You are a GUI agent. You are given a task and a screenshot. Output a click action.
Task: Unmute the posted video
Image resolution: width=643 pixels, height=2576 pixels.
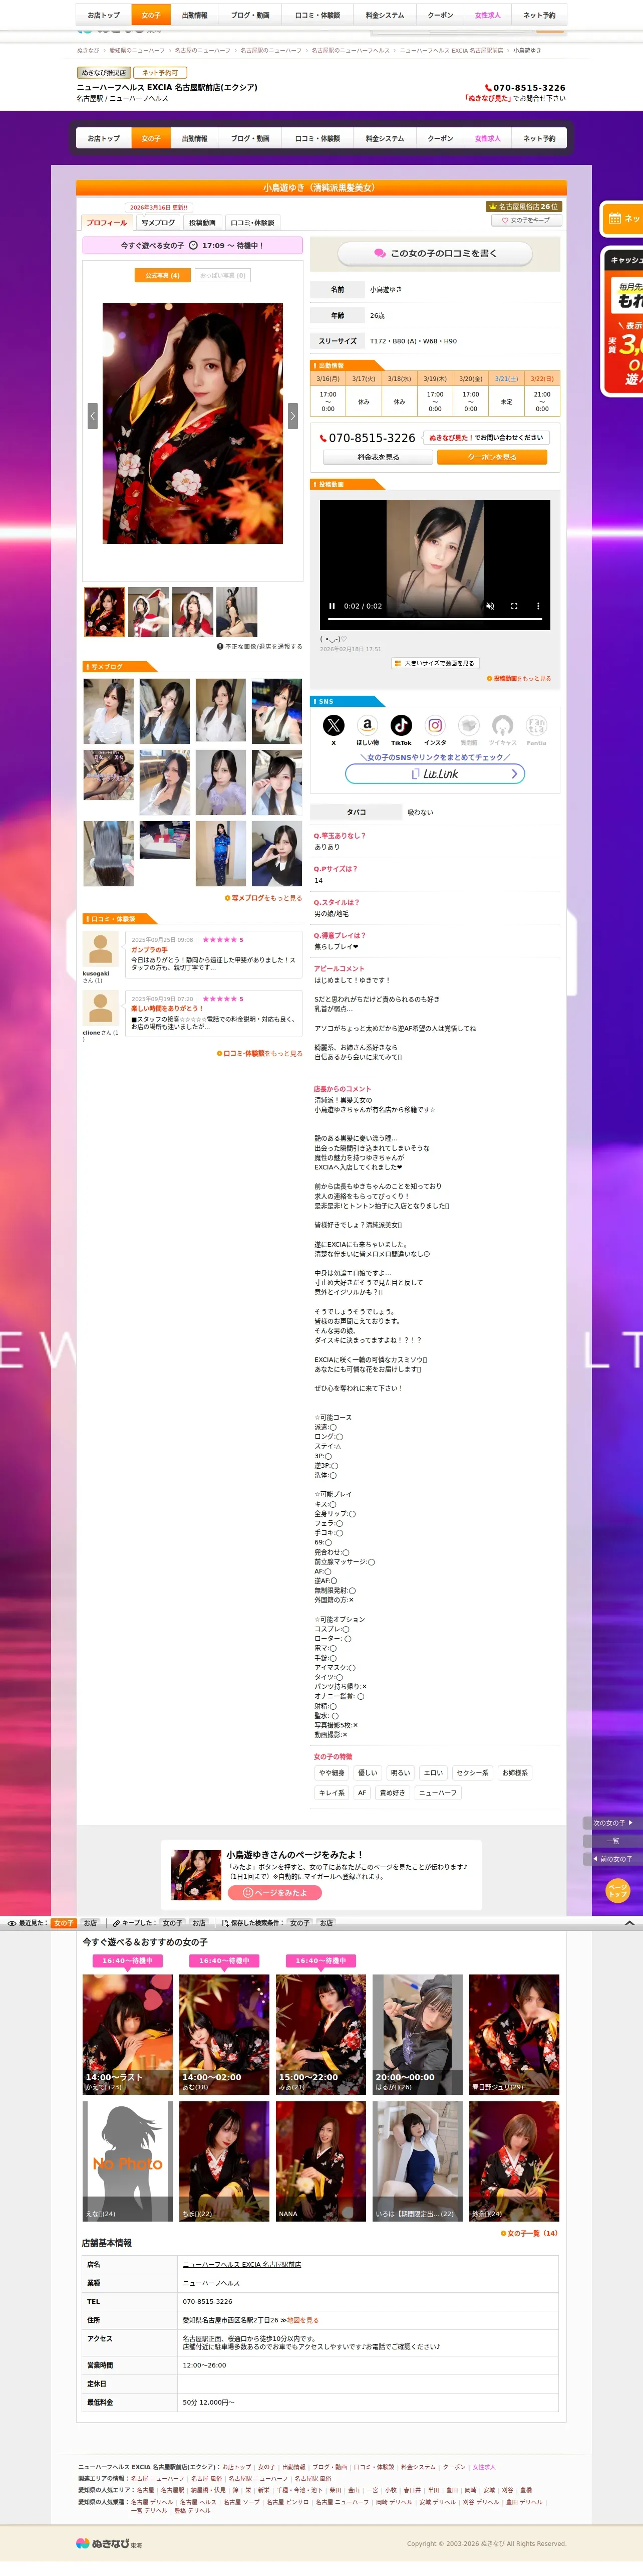(x=490, y=606)
